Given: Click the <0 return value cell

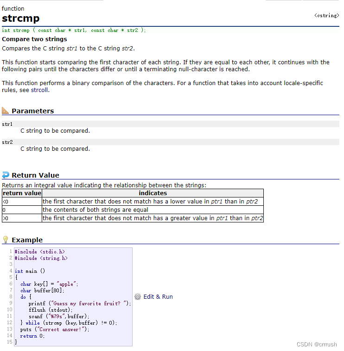Looking at the screenshot, I should click(22, 202).
